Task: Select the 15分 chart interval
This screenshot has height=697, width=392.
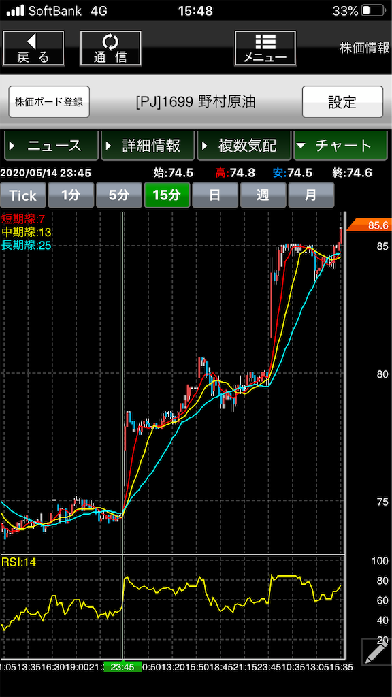Action: pos(167,195)
